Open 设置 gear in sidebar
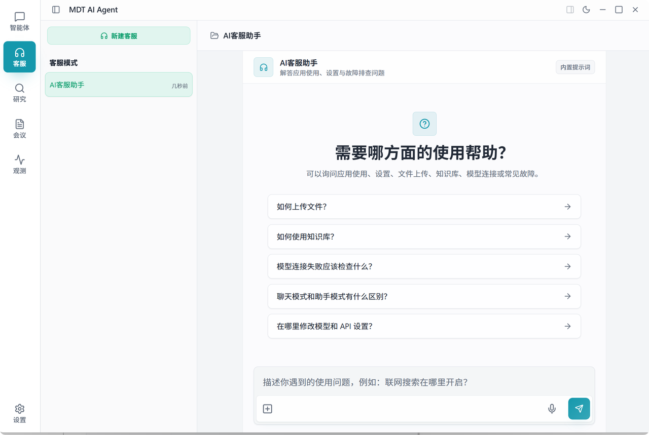 20,413
